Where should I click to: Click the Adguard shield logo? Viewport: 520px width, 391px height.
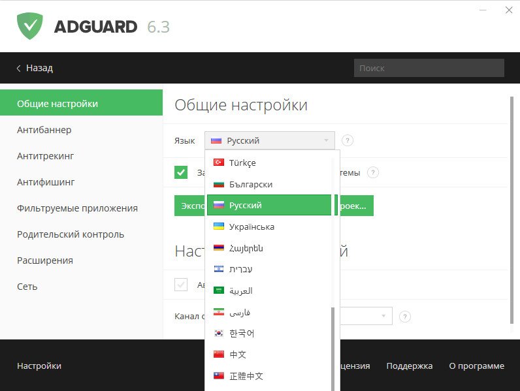(30, 26)
